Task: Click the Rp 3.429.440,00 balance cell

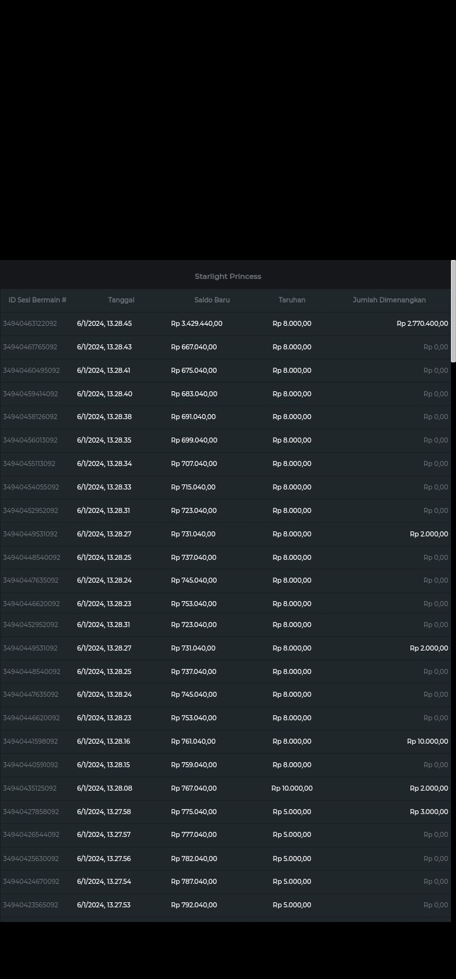Action: pyautogui.click(x=196, y=323)
